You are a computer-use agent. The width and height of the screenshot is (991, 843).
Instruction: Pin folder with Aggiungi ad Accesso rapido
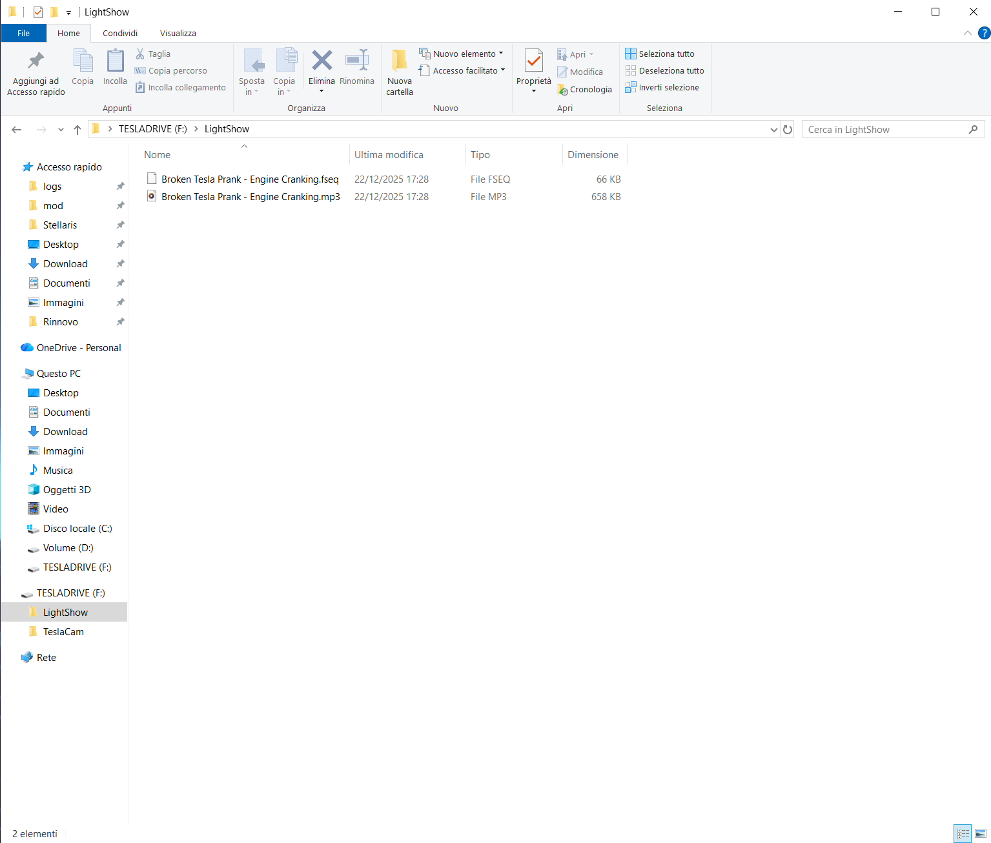point(36,72)
